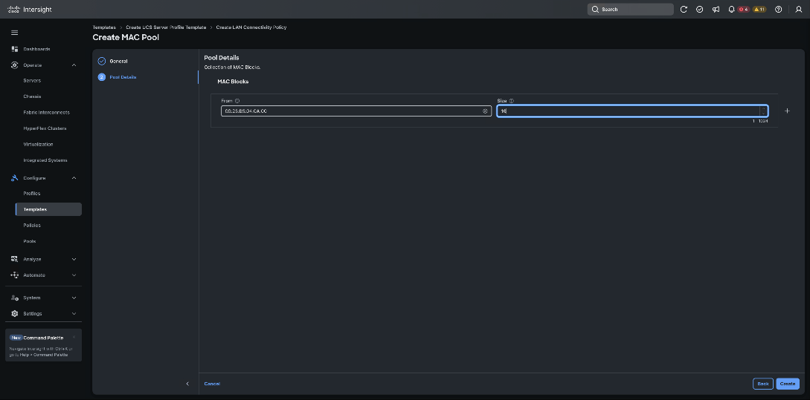The height and width of the screenshot is (400, 810).
Task: Expand the System section chevron
Action: [x=74, y=298]
